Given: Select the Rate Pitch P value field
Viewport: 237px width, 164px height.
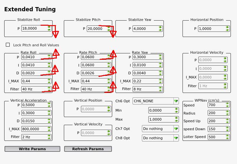Looking at the screenshot, I should (94, 57).
